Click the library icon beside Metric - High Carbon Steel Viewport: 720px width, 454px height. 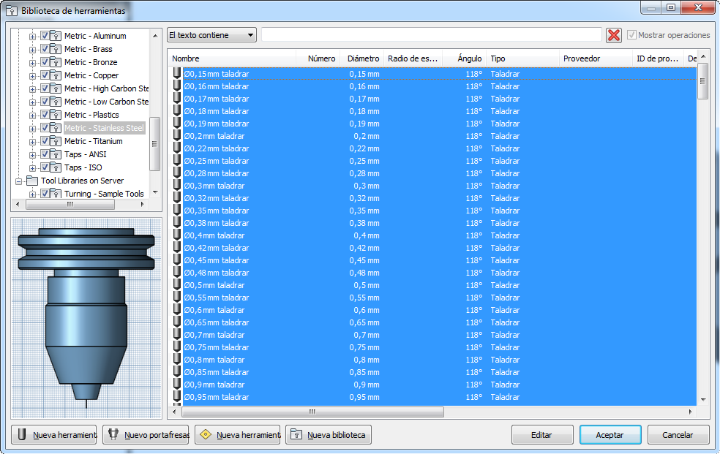(56, 88)
